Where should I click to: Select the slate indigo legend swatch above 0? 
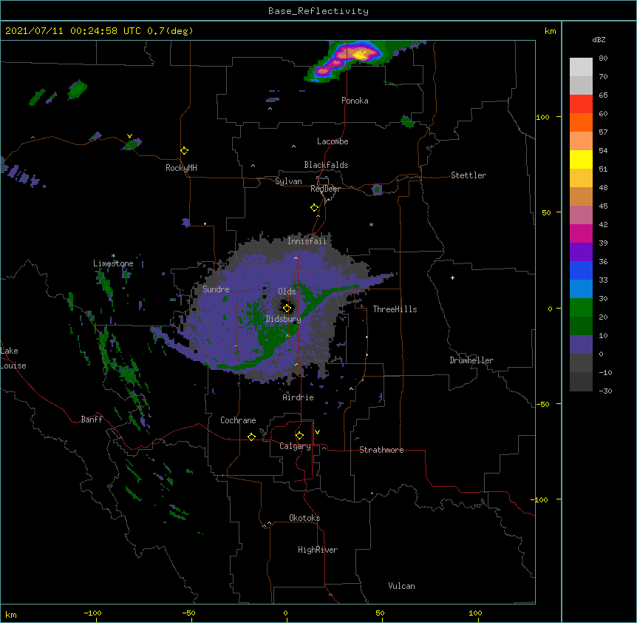point(581,345)
